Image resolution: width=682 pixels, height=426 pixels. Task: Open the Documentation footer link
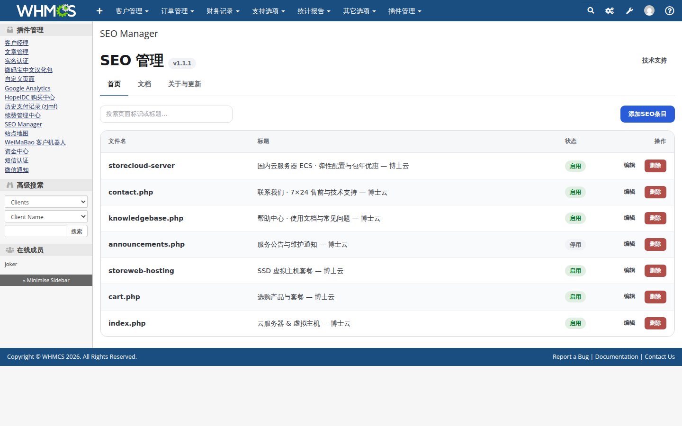coord(617,357)
